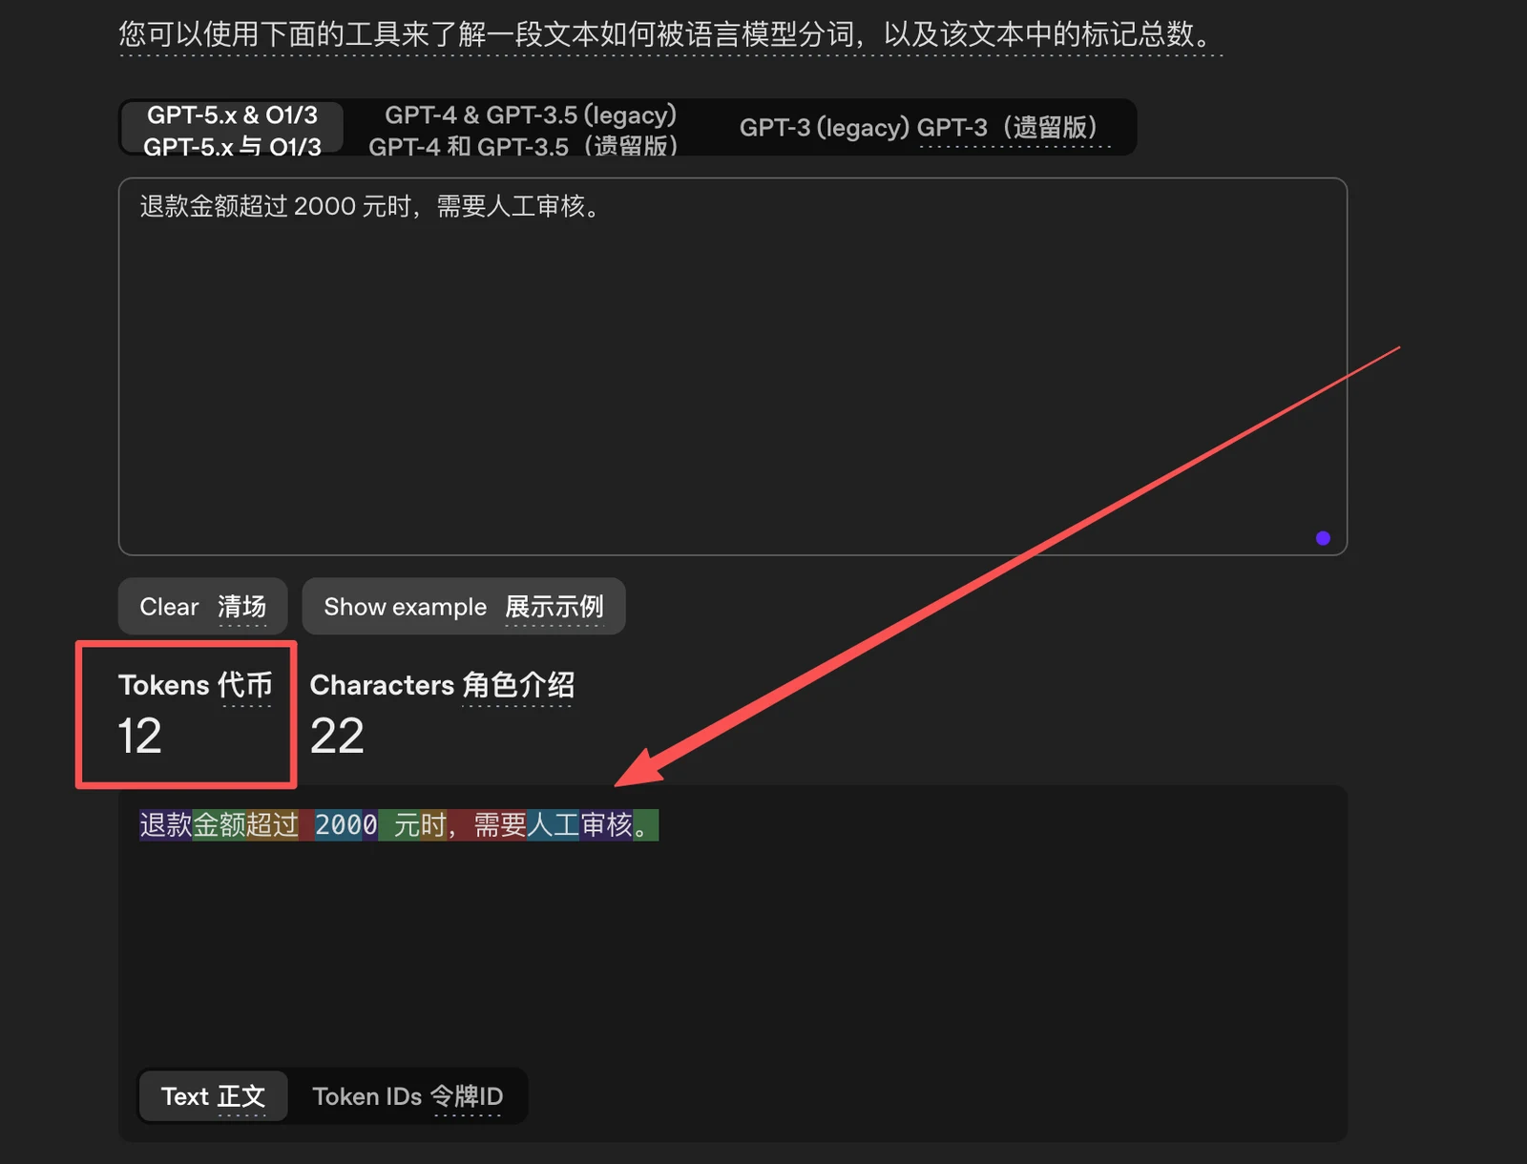
Task: Click the highlighted token 退款
Action: pyautogui.click(x=166, y=824)
